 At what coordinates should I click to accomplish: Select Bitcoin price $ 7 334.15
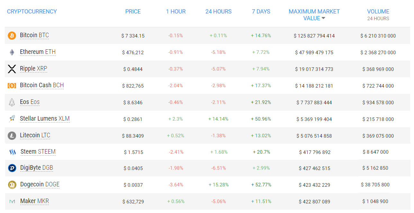(133, 36)
